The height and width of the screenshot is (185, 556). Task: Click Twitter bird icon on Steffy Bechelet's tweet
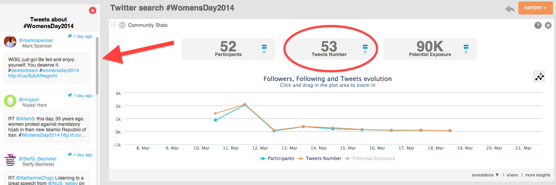(70, 155)
